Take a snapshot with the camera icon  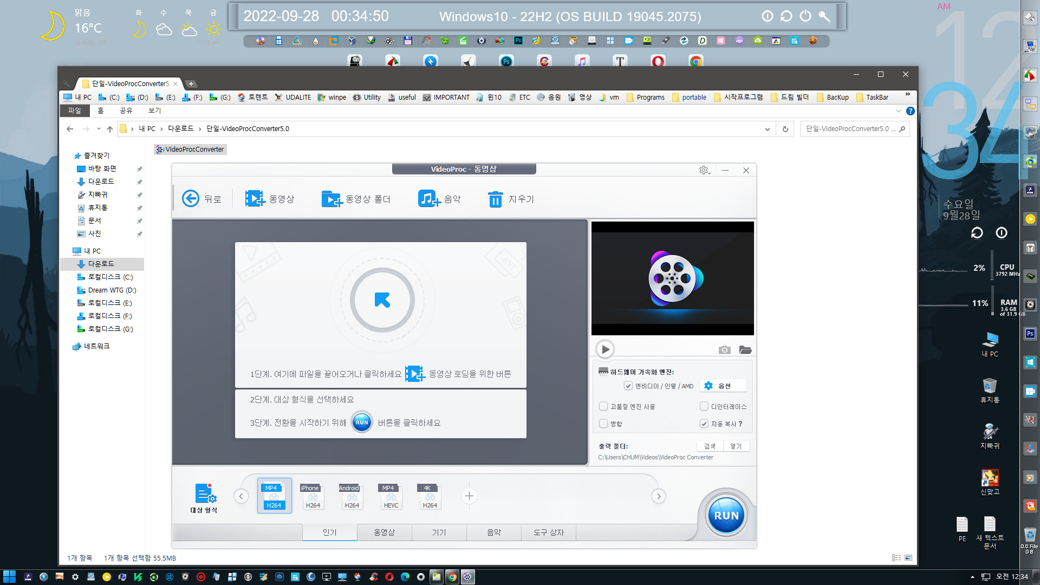[x=724, y=350]
